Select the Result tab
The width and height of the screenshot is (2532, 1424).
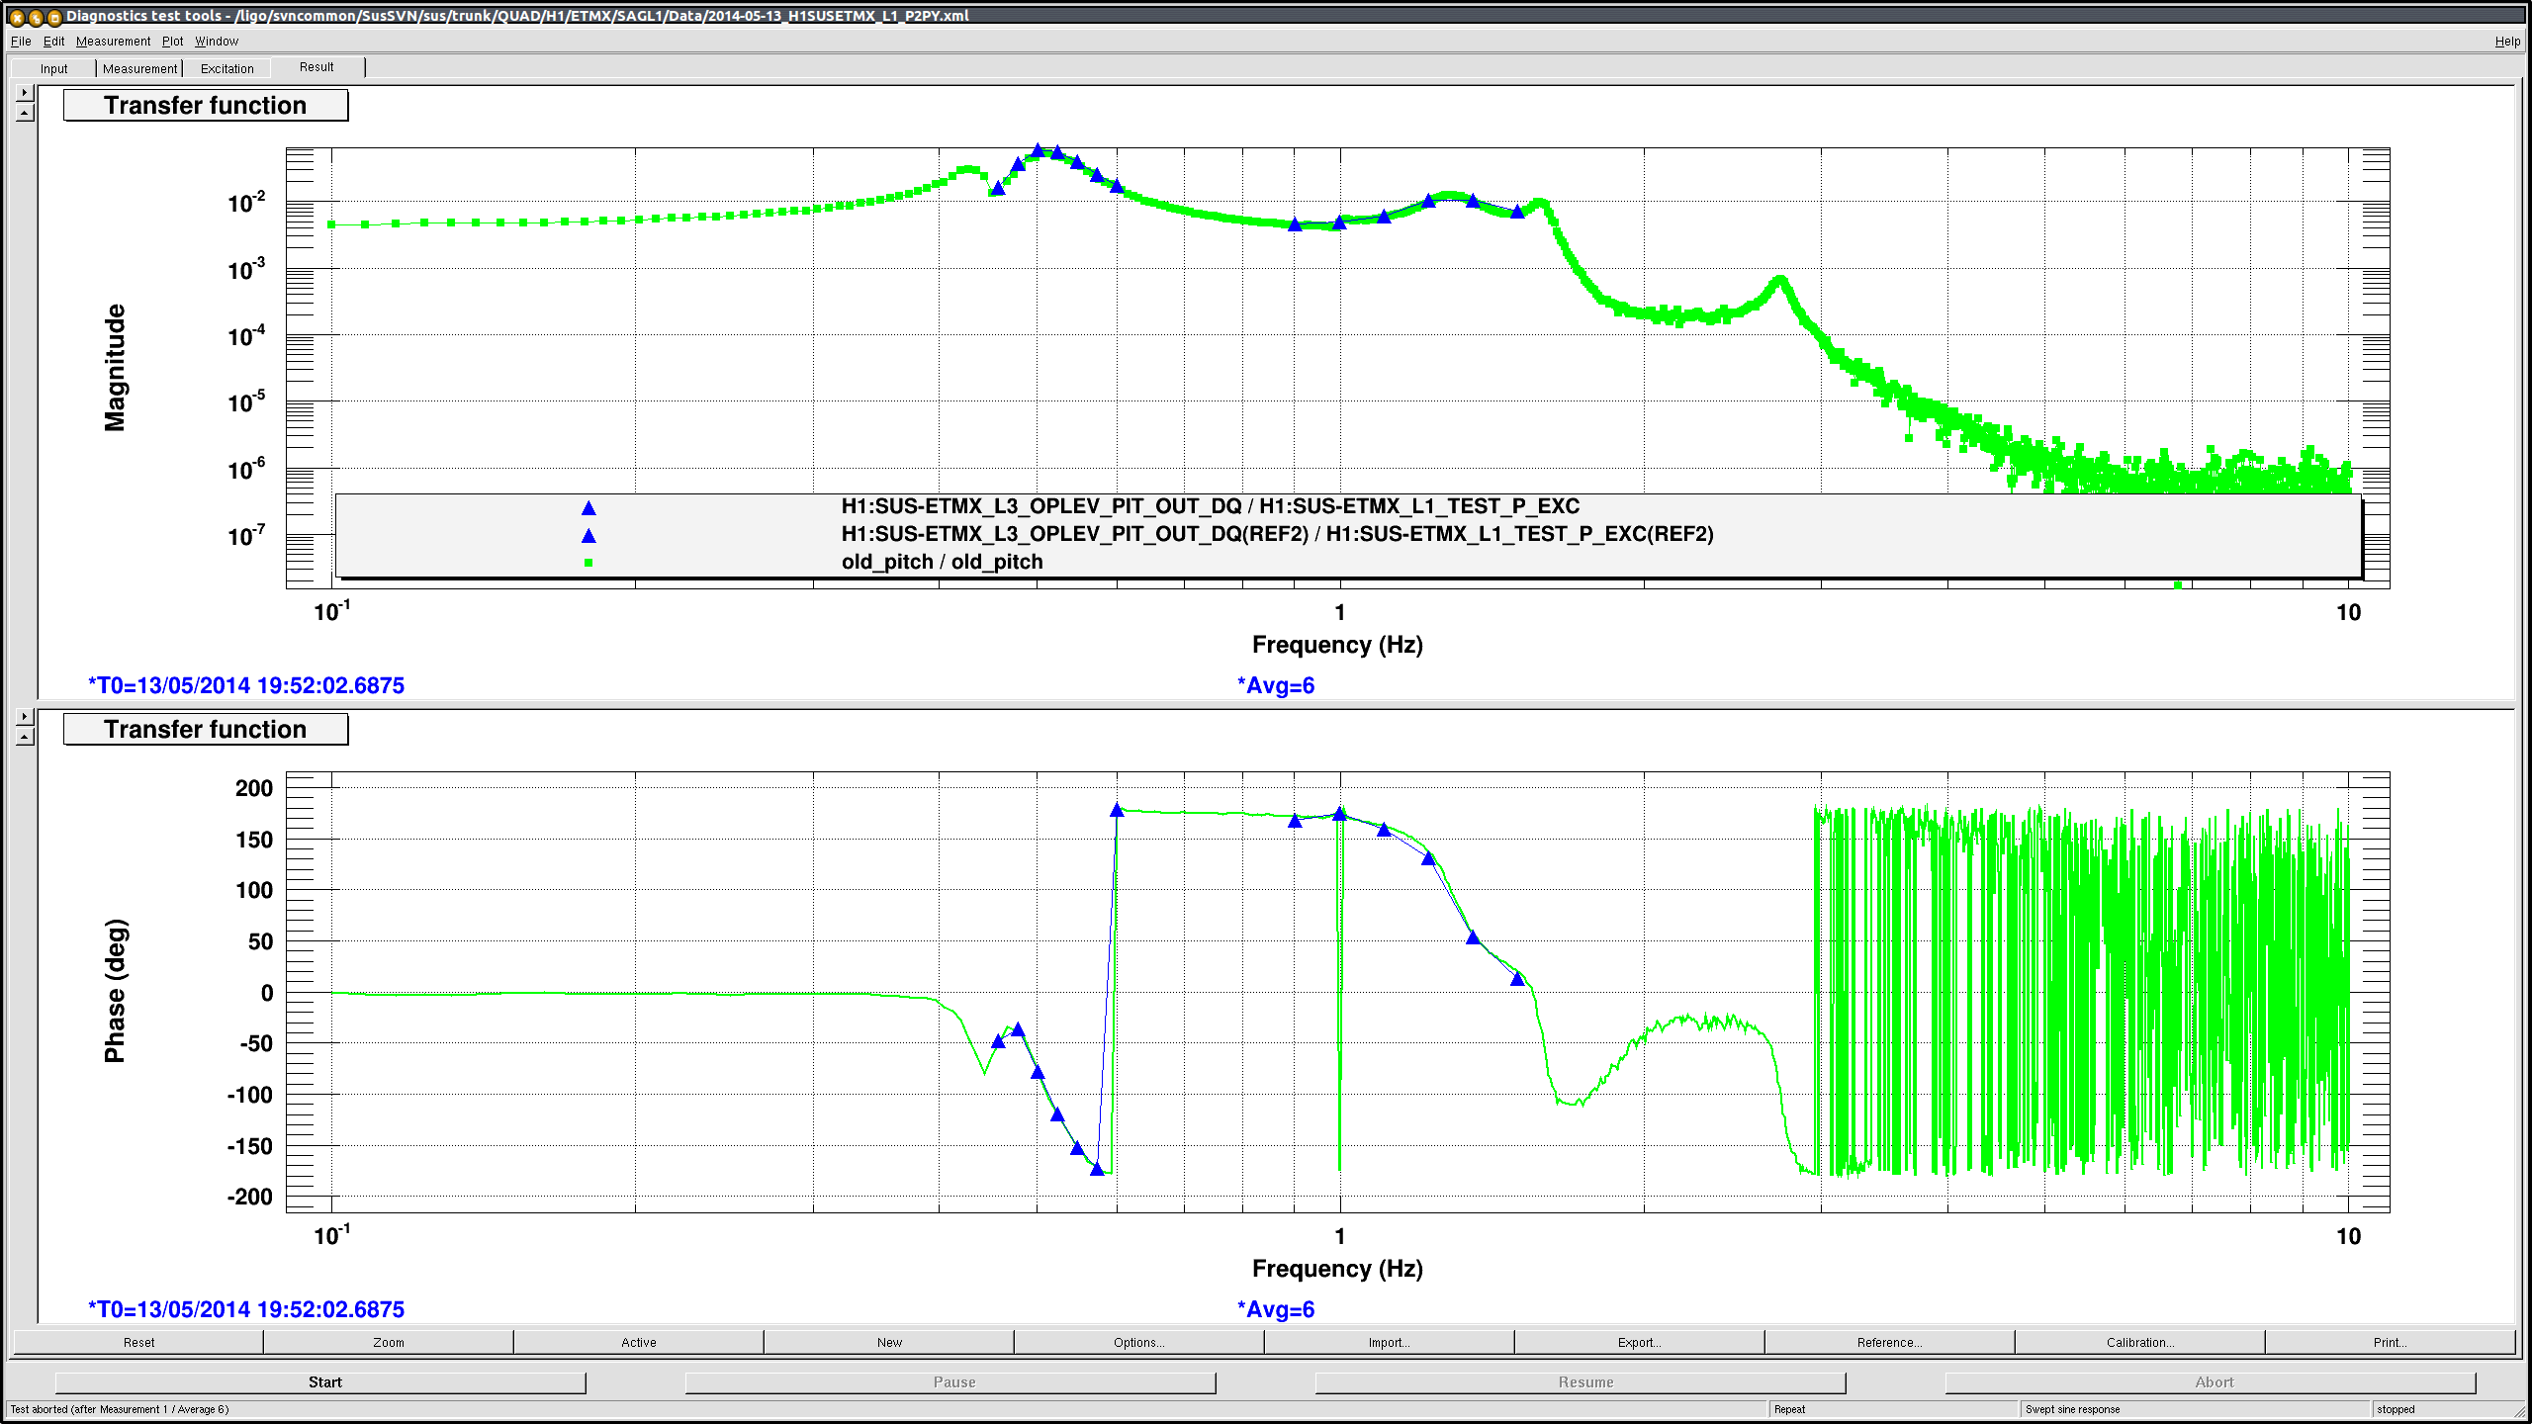click(316, 67)
